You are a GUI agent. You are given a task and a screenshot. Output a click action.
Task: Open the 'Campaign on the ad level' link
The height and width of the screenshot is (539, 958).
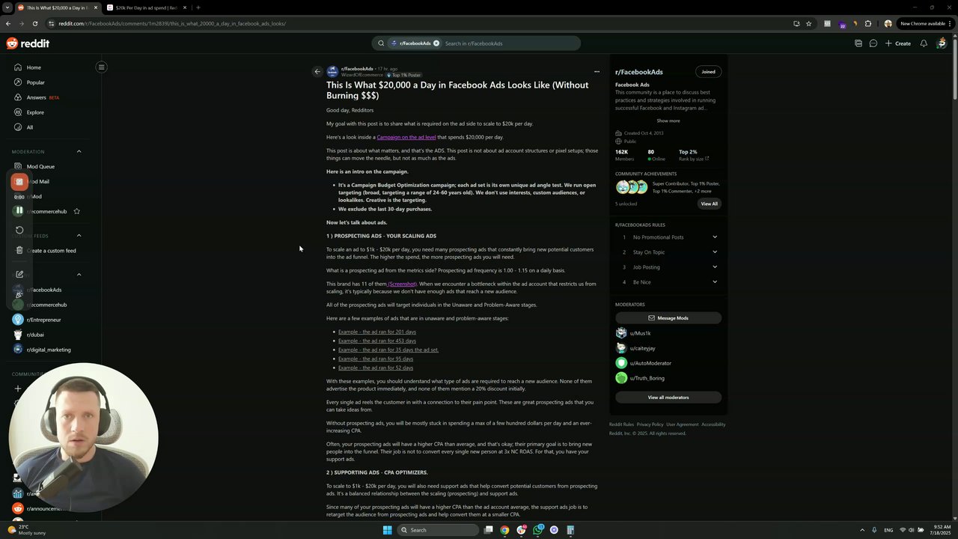(406, 137)
